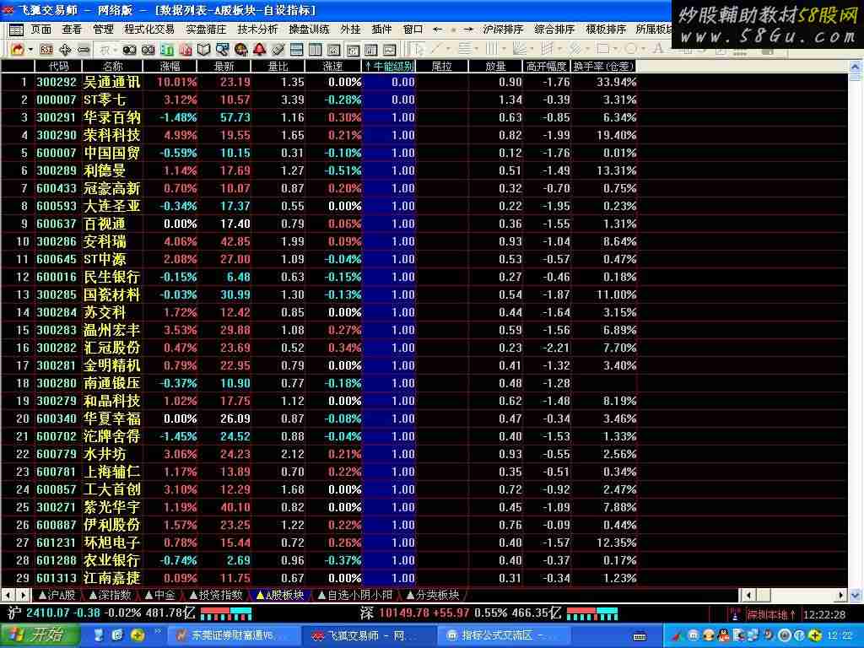Select the stock row 民生银行
Image resolution: width=864 pixels, height=648 pixels.
[320, 277]
